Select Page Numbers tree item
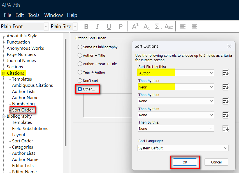 click(21, 54)
